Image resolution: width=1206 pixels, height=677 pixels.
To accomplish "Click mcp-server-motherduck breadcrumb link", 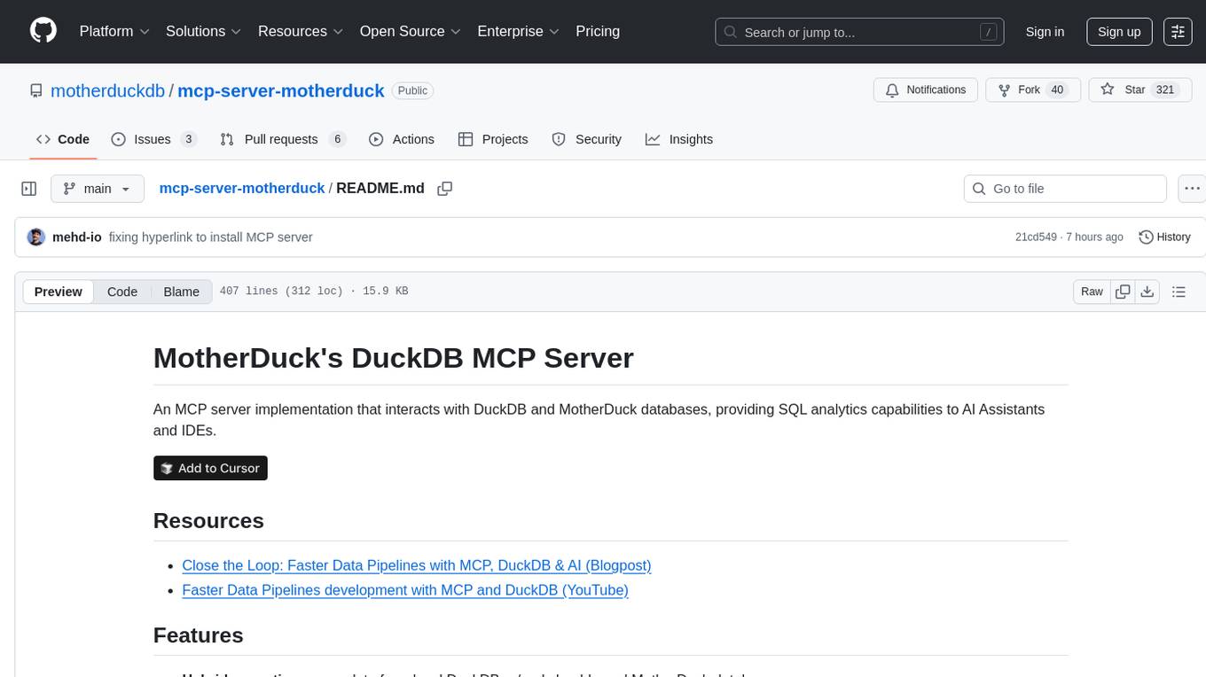I will tap(242, 188).
